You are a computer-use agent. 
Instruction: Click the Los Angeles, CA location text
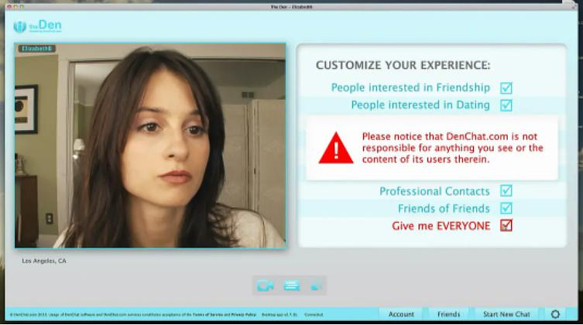coord(44,262)
